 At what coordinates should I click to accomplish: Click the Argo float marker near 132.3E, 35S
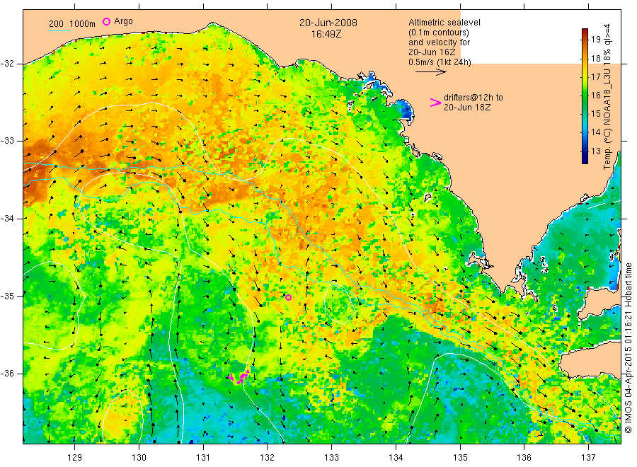point(288,298)
